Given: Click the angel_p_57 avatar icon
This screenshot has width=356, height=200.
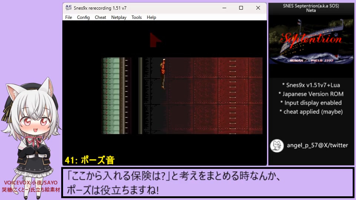Looking at the screenshot, I should (x=277, y=146).
